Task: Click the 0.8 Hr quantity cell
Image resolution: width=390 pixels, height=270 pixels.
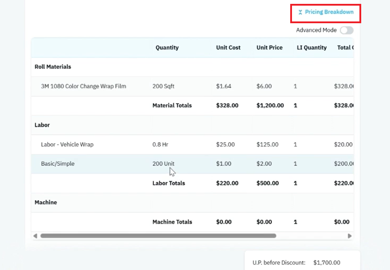Action: tap(160, 144)
